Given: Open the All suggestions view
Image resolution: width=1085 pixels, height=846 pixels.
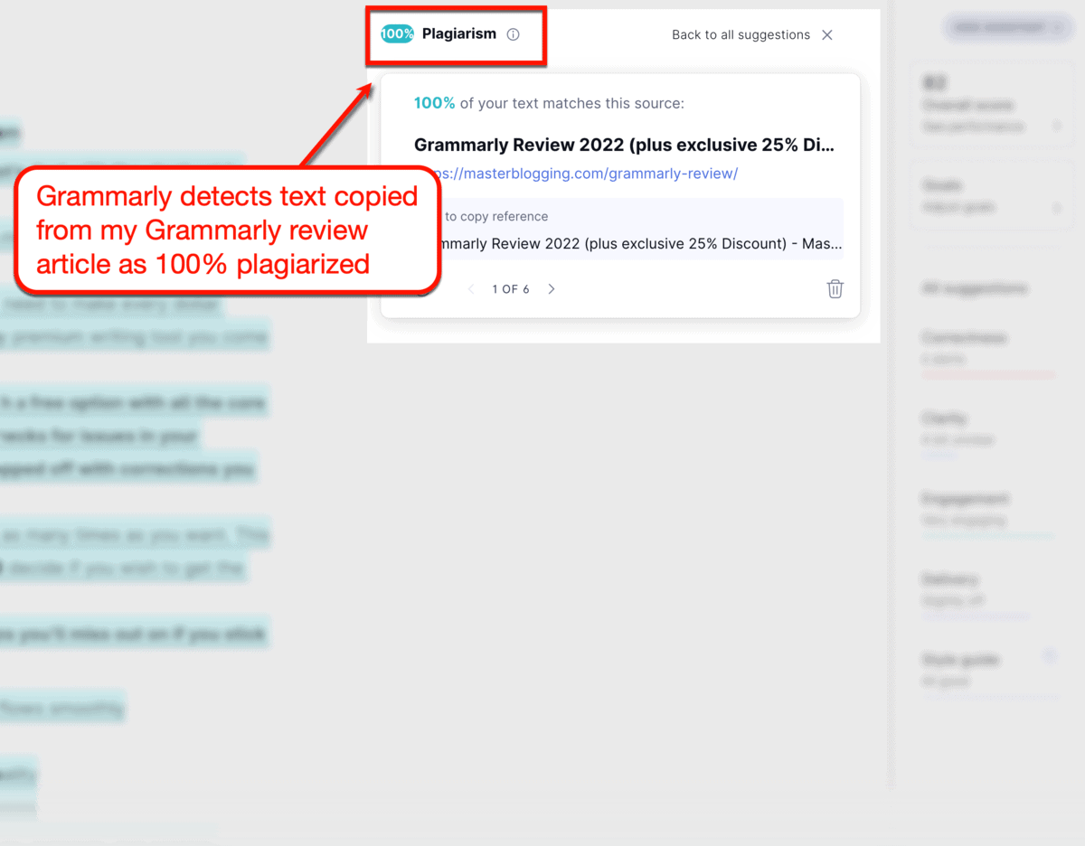Looking at the screenshot, I should click(x=975, y=287).
